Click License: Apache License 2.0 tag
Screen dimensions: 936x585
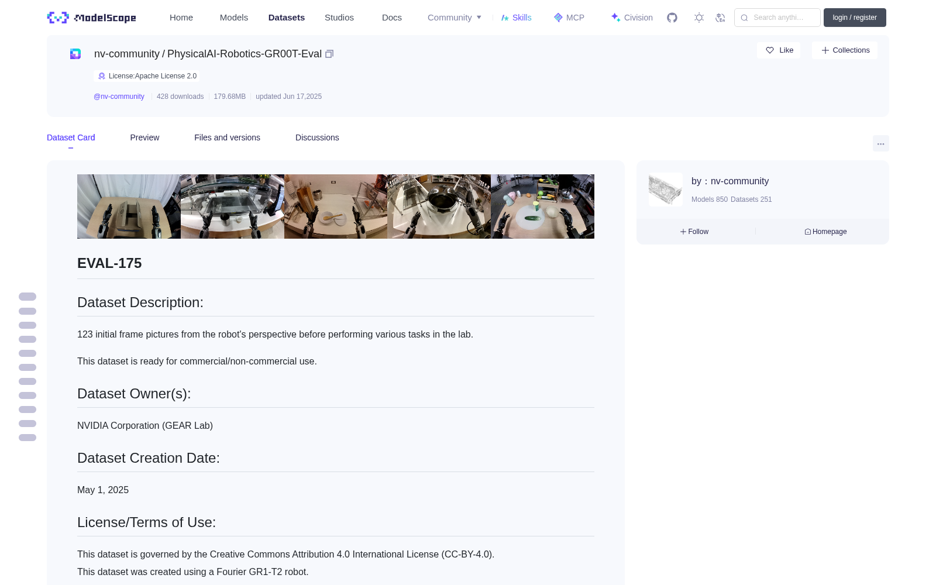(147, 76)
